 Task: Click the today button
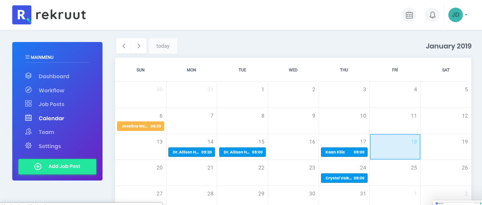click(x=163, y=46)
